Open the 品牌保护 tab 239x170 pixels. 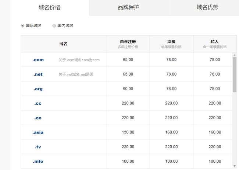point(128,7)
